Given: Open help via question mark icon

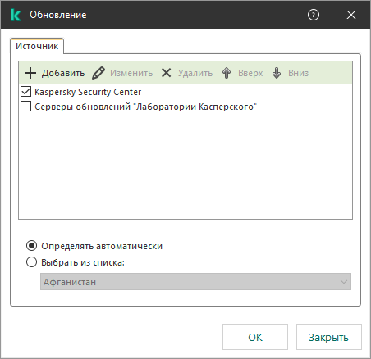Looking at the screenshot, I should pyautogui.click(x=314, y=15).
